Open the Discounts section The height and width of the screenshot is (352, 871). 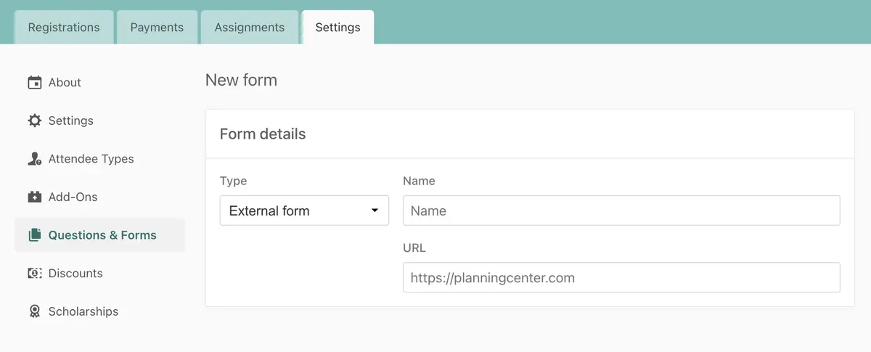pyautogui.click(x=99, y=274)
